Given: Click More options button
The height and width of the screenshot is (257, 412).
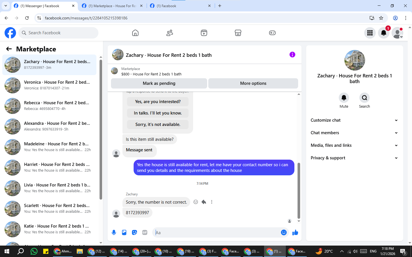Looking at the screenshot, I should coord(253,83).
